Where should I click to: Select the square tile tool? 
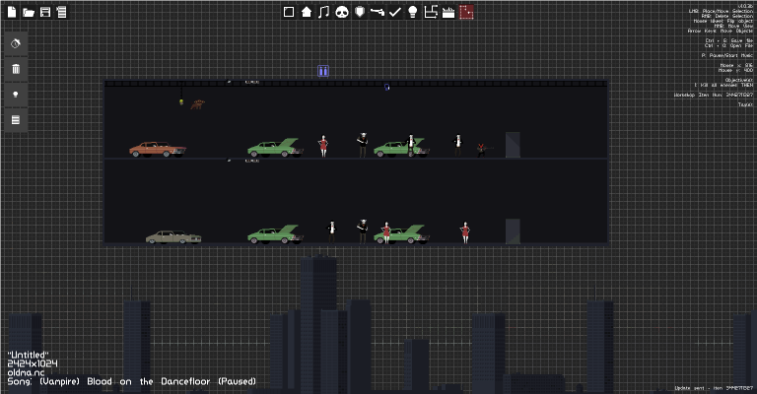pyautogui.click(x=289, y=12)
